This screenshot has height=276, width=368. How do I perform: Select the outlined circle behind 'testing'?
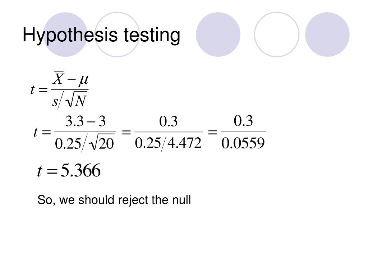click(117, 34)
